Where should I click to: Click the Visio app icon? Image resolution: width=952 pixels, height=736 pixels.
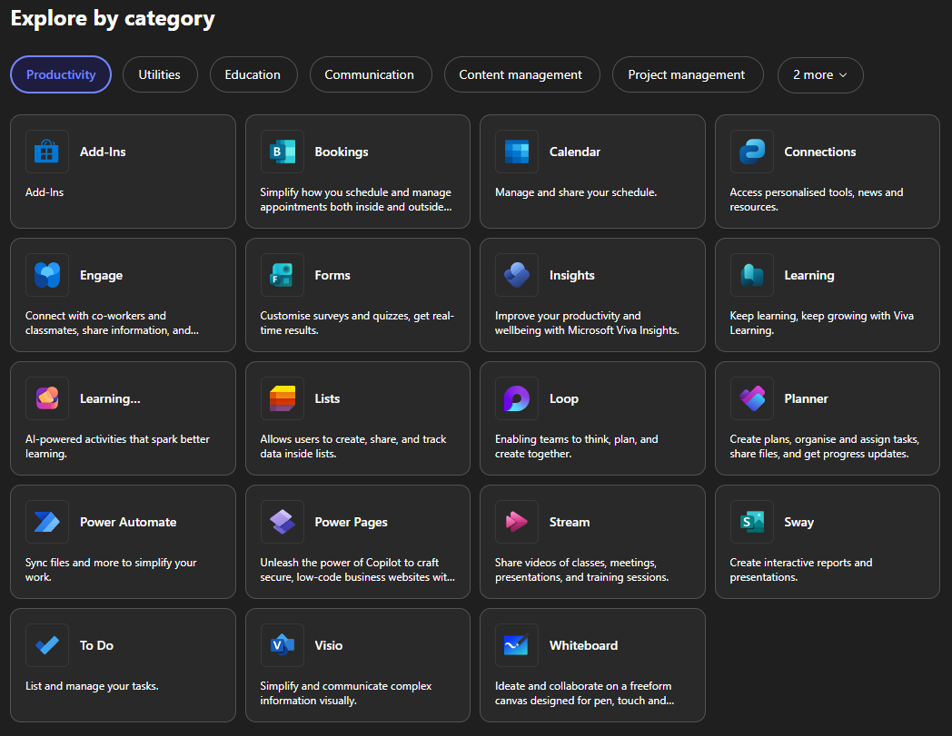[282, 645]
